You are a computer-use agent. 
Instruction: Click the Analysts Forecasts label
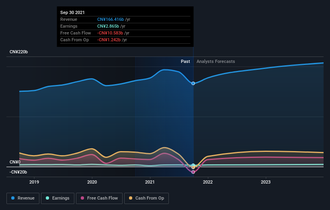[x=216, y=61]
